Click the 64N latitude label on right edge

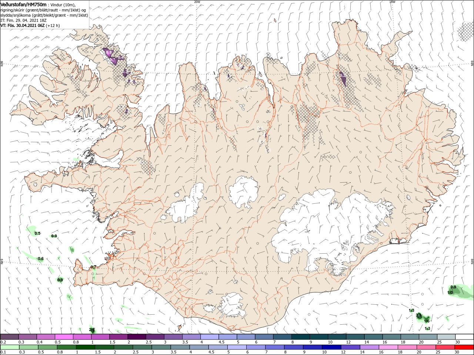[472, 261]
